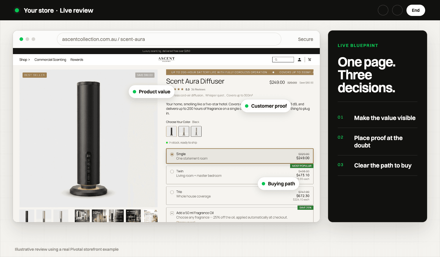Viewport: 440px width, 257px height.
Task: Click the Secure label in browser bar
Action: (306, 39)
